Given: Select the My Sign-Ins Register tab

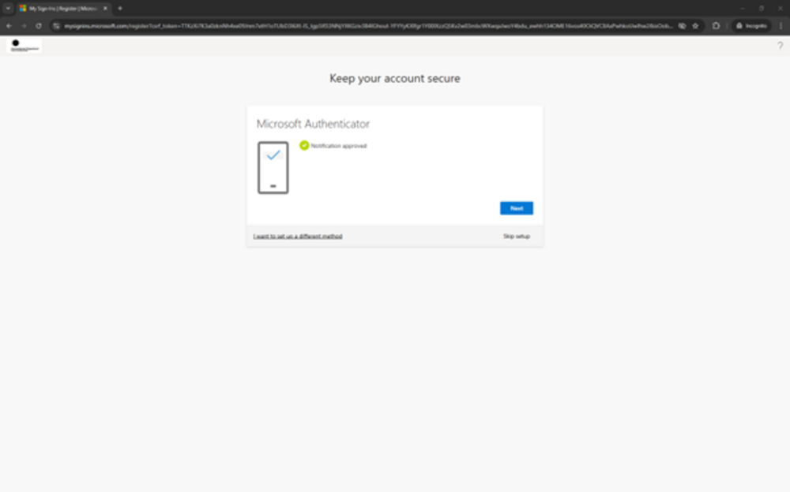Looking at the screenshot, I should pos(59,9).
